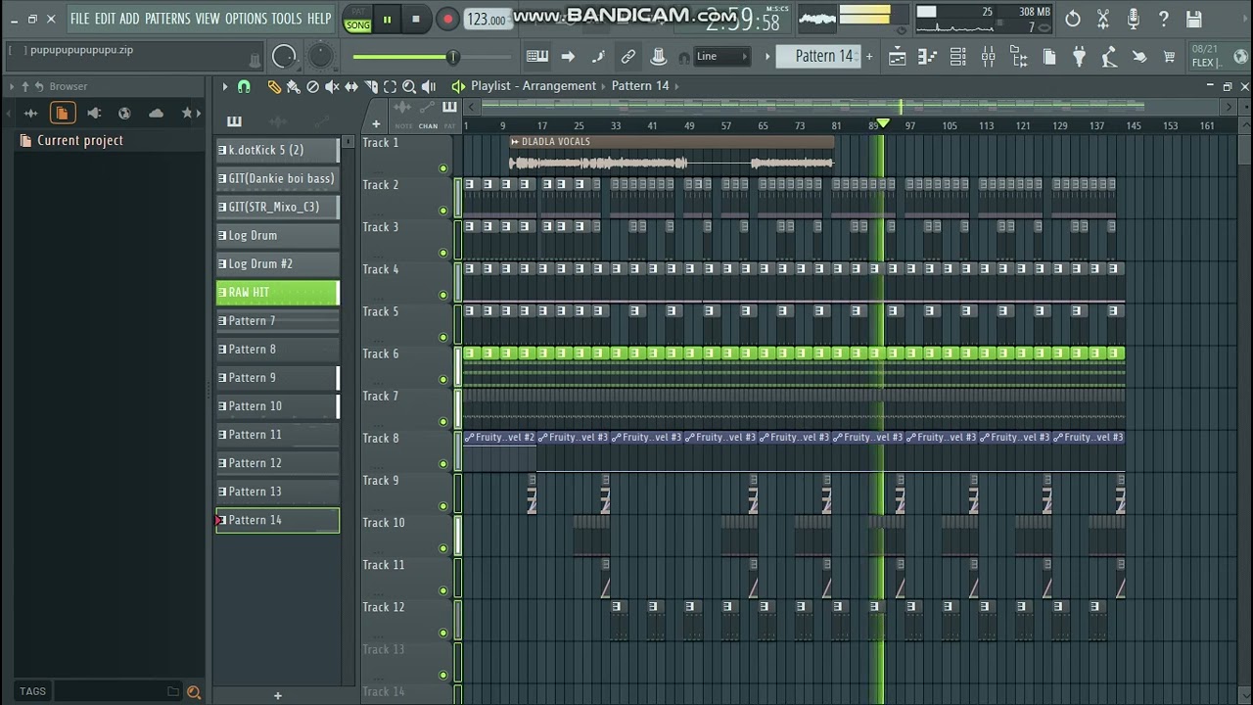
Task: Open the FILE menu
Action: 79,19
